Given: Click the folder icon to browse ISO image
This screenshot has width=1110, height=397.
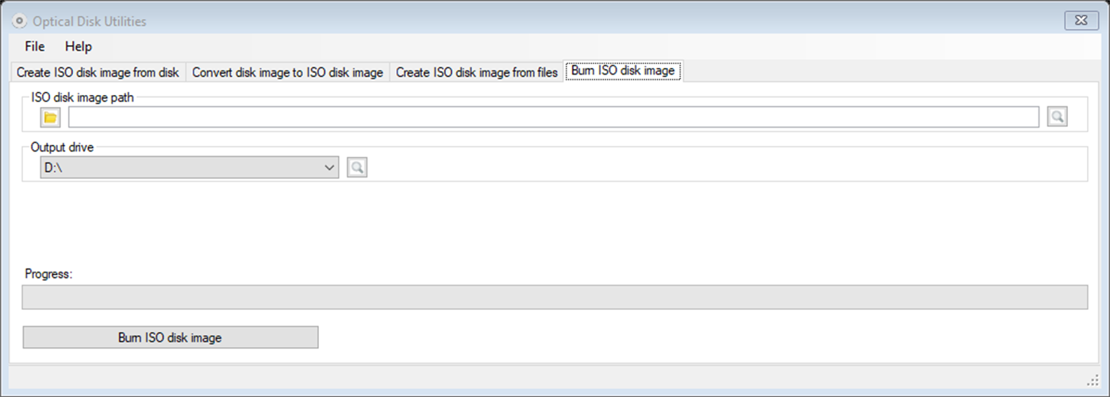Looking at the screenshot, I should [50, 117].
